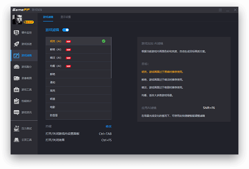The height and width of the screenshot is (169, 249).
Task: Open the hamburger menu in title bar
Action: [220, 9]
